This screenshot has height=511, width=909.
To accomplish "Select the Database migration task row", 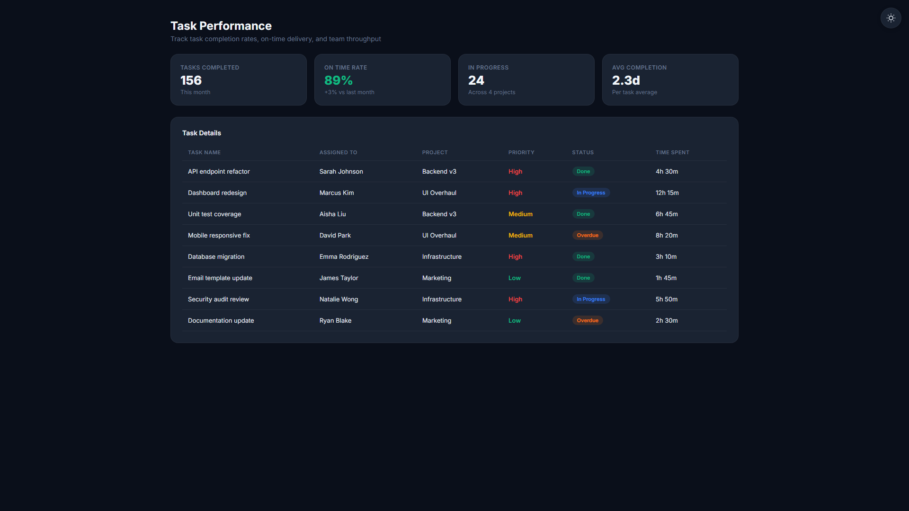I will (454, 256).
